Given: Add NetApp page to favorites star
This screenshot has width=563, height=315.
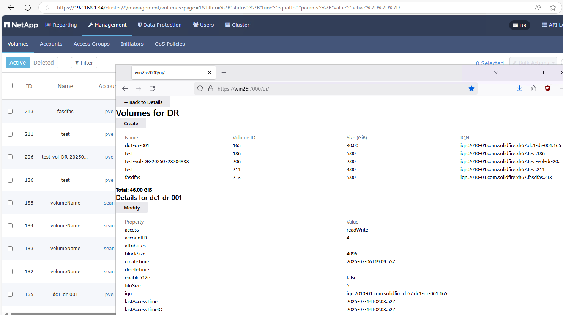Looking at the screenshot, I should coord(553,8).
